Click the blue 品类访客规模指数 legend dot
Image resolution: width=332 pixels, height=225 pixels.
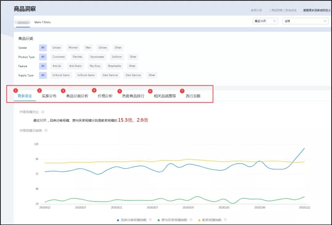(118, 220)
